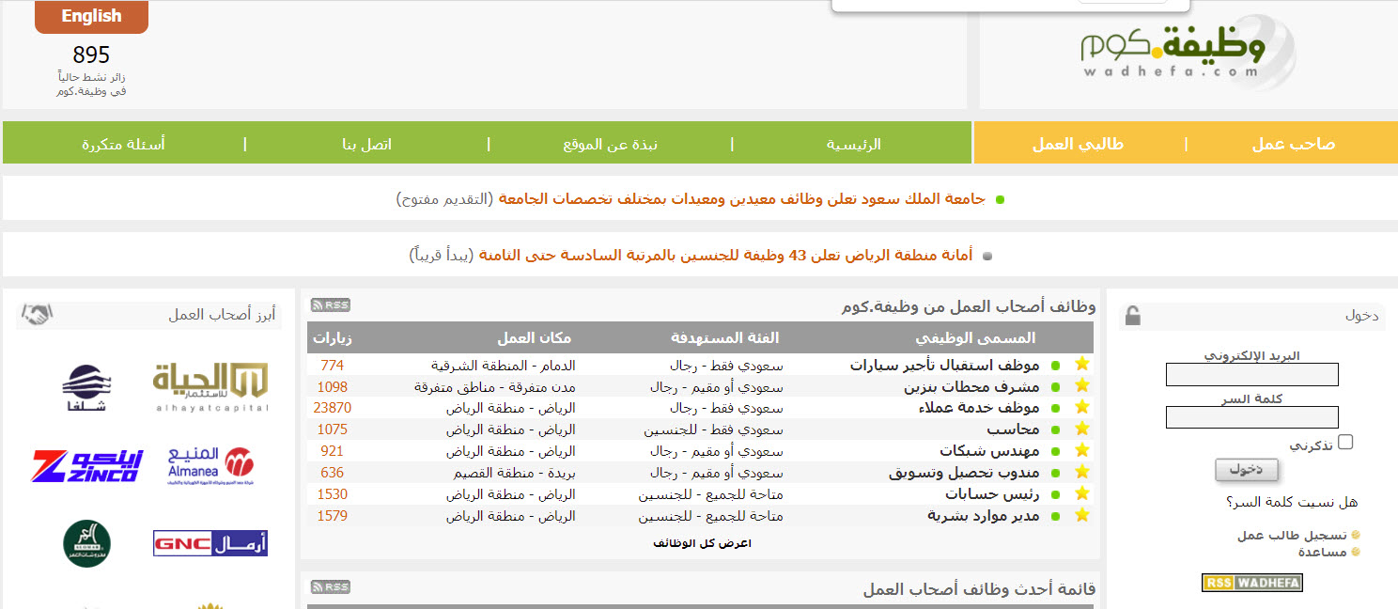The height and width of the screenshot is (609, 1398).
Task: Click the visits count 23870
Action: 333,408
